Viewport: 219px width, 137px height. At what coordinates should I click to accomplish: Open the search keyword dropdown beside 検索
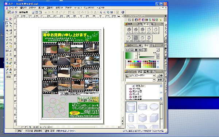[x=154, y=80]
